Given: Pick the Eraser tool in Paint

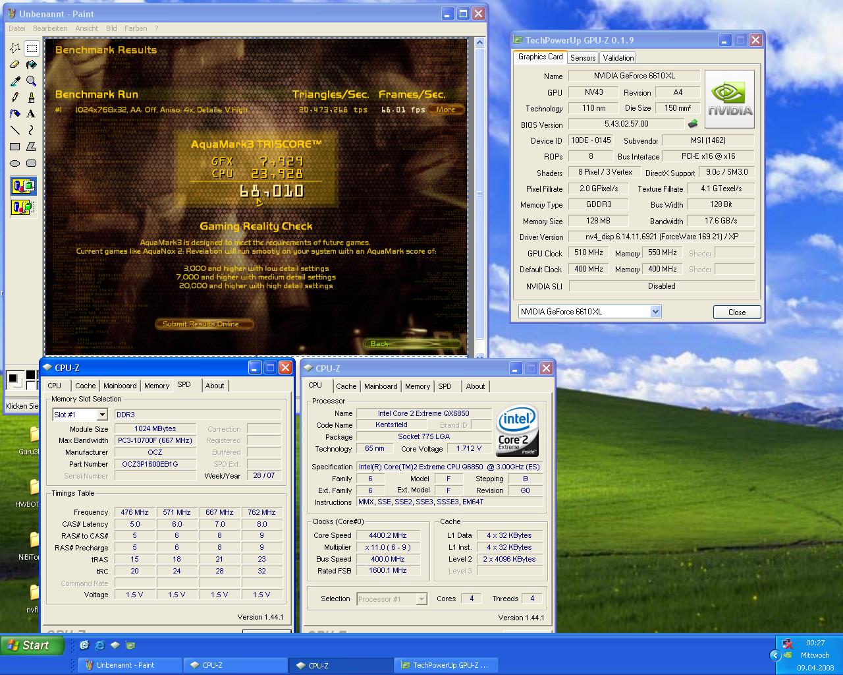Looking at the screenshot, I should coord(15,65).
